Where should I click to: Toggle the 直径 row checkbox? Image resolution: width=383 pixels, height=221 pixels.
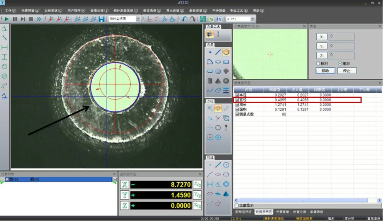coord(237,100)
